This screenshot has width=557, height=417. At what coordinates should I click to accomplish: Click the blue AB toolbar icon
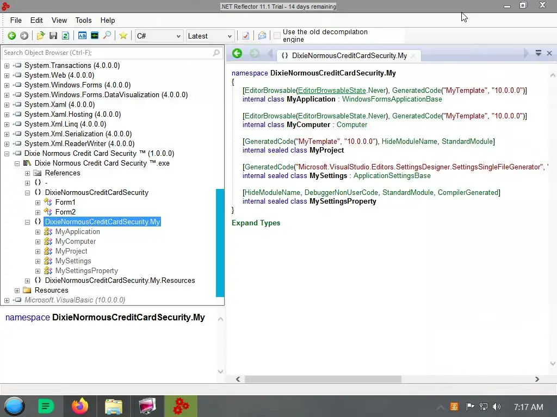coord(82,35)
